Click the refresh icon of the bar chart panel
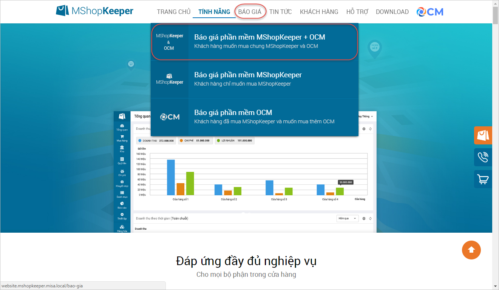499x290 pixels. 370,129
